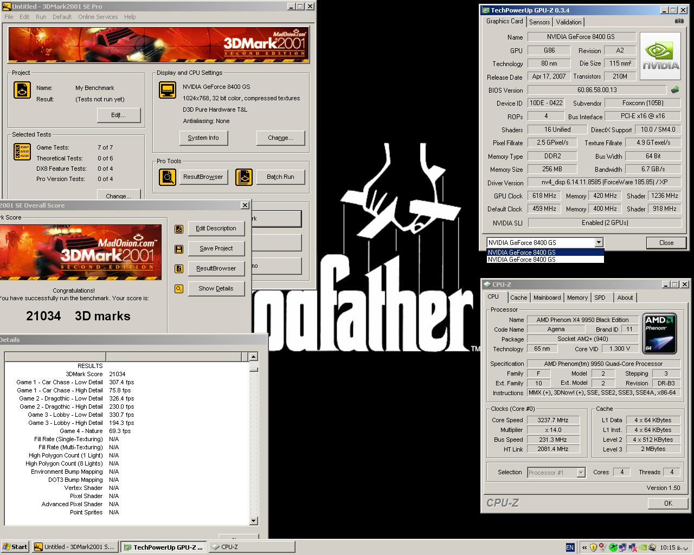Click the Close button in GPU-Z
Viewport: 694px width, 555px height.
pos(666,243)
